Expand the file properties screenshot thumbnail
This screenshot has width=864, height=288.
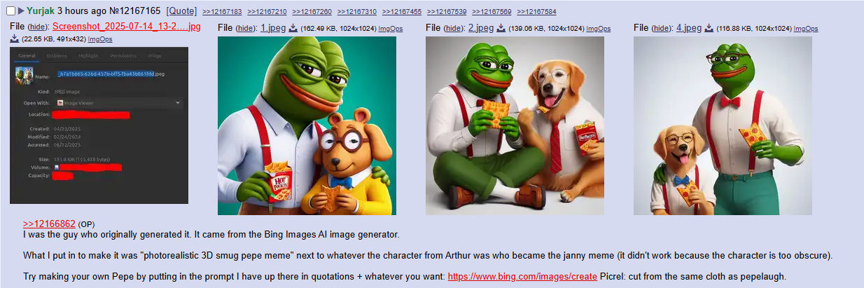(x=99, y=125)
